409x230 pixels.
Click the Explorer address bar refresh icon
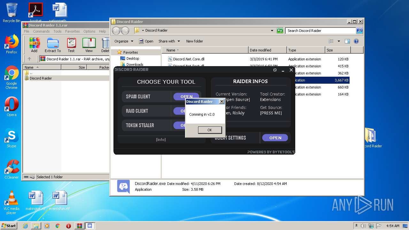pos(280,31)
